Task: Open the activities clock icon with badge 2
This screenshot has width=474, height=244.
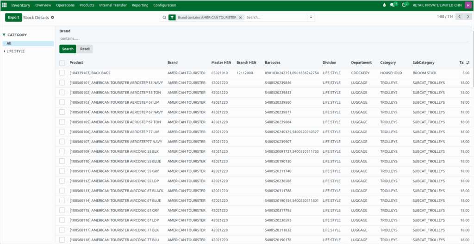Action: [405, 5]
